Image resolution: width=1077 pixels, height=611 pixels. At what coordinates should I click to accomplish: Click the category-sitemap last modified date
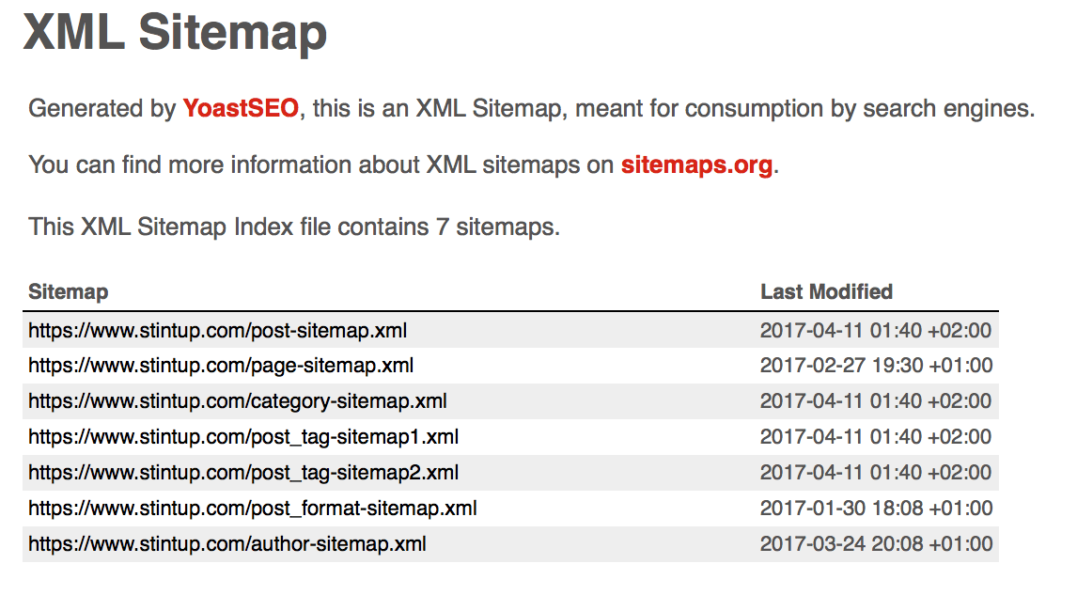click(875, 401)
